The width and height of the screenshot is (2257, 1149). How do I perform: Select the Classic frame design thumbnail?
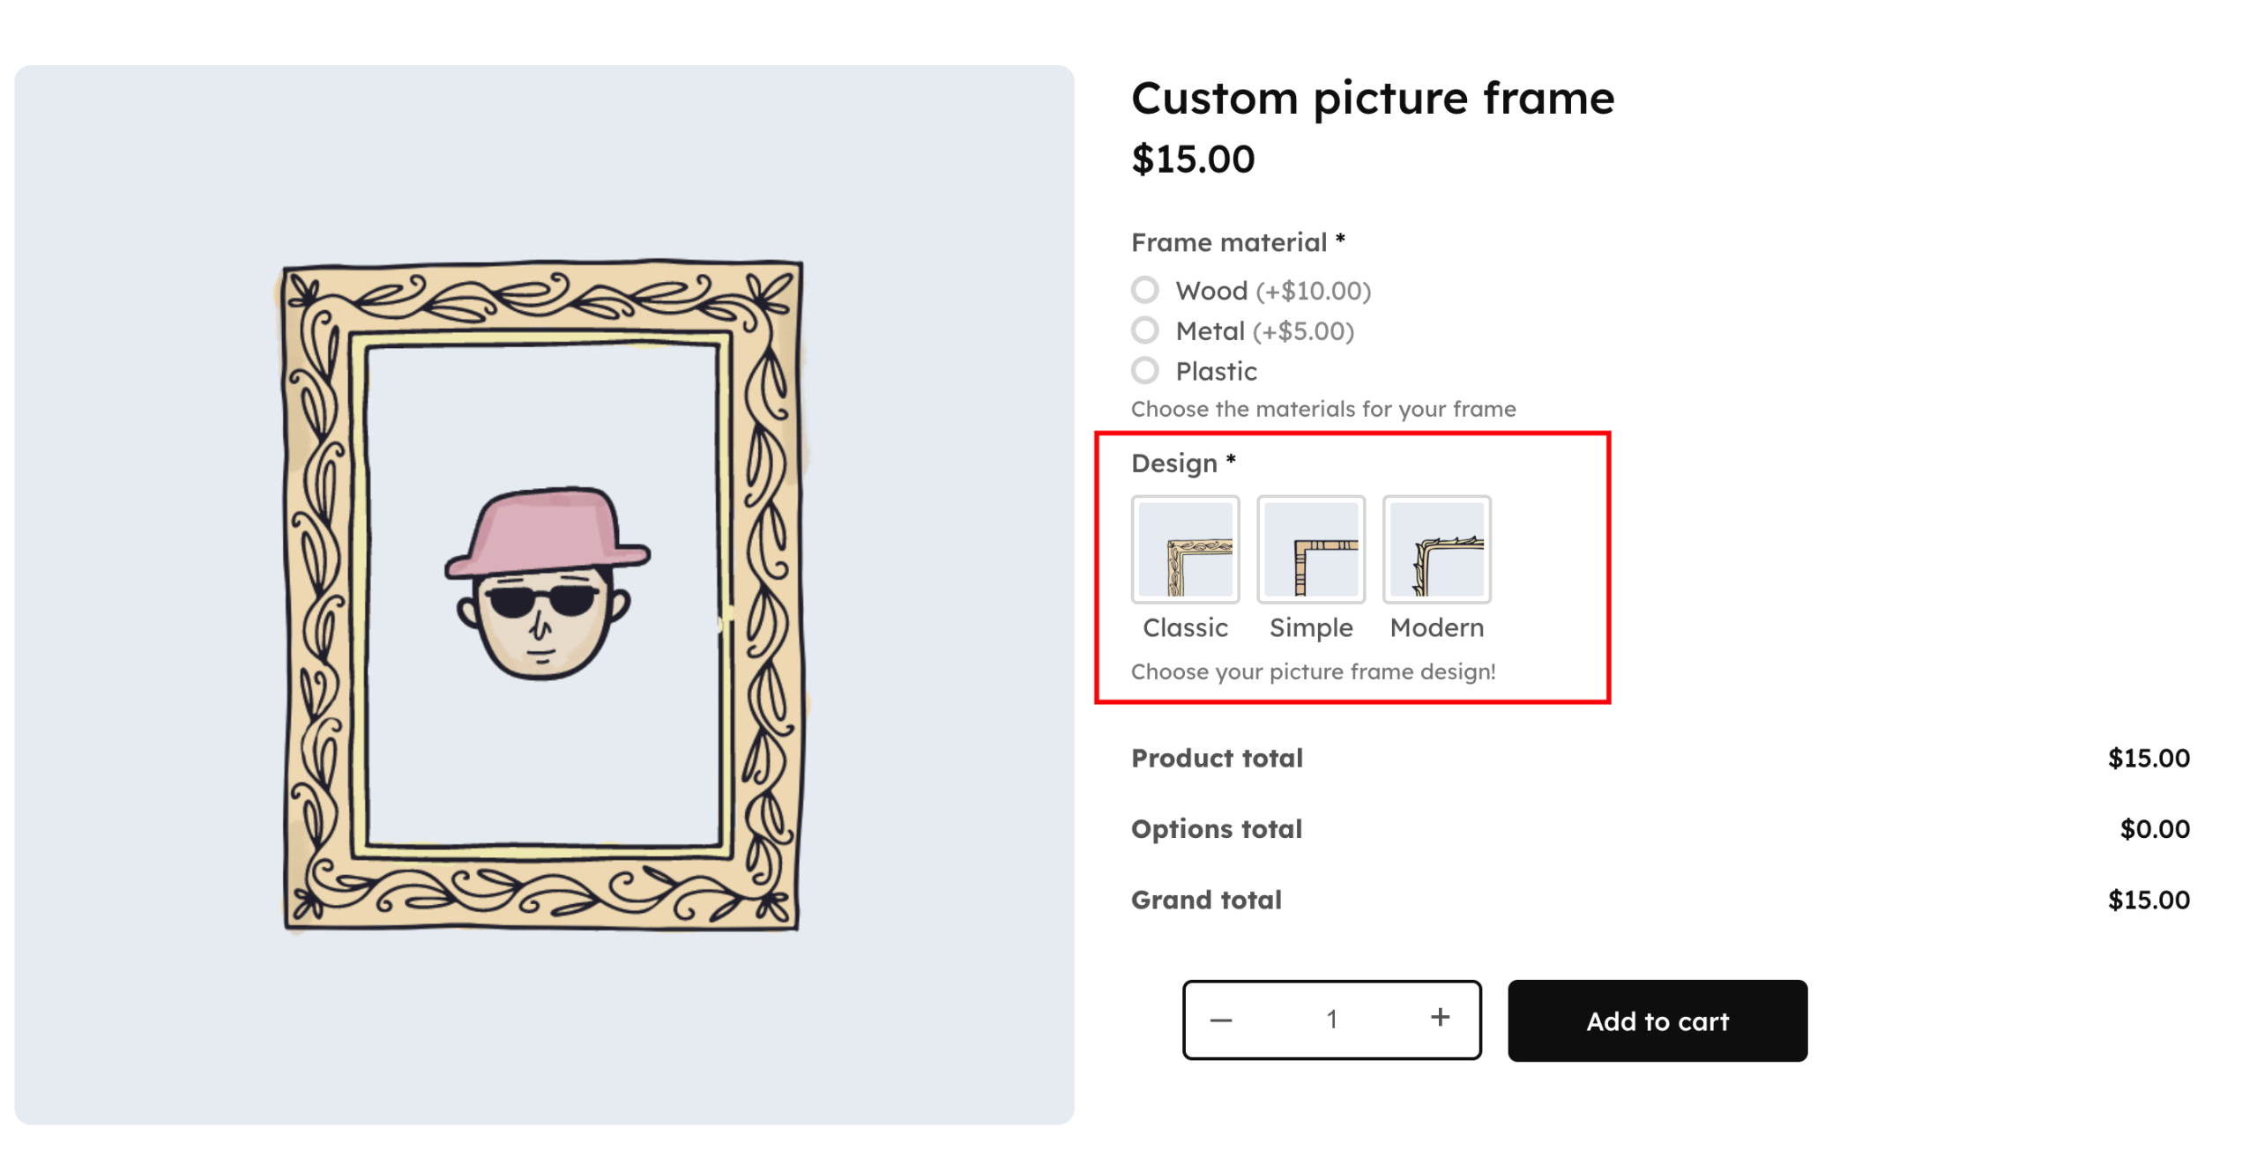click(x=1185, y=548)
